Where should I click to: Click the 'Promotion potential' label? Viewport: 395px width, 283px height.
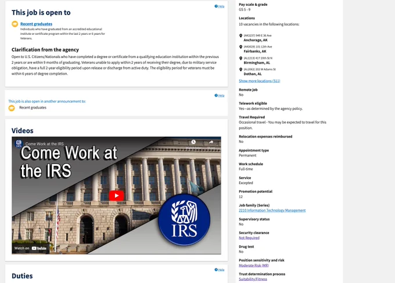point(256,192)
